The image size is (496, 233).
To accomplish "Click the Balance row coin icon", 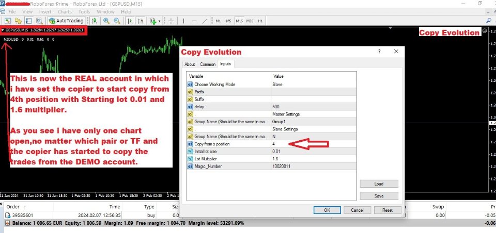I will point(8,223).
